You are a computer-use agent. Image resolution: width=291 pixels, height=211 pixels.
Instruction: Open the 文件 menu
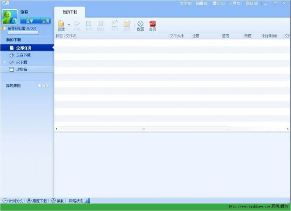[186, 3]
